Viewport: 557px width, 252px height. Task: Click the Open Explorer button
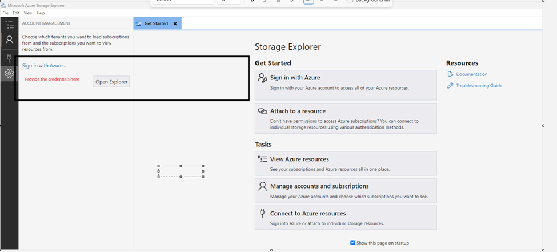click(111, 82)
